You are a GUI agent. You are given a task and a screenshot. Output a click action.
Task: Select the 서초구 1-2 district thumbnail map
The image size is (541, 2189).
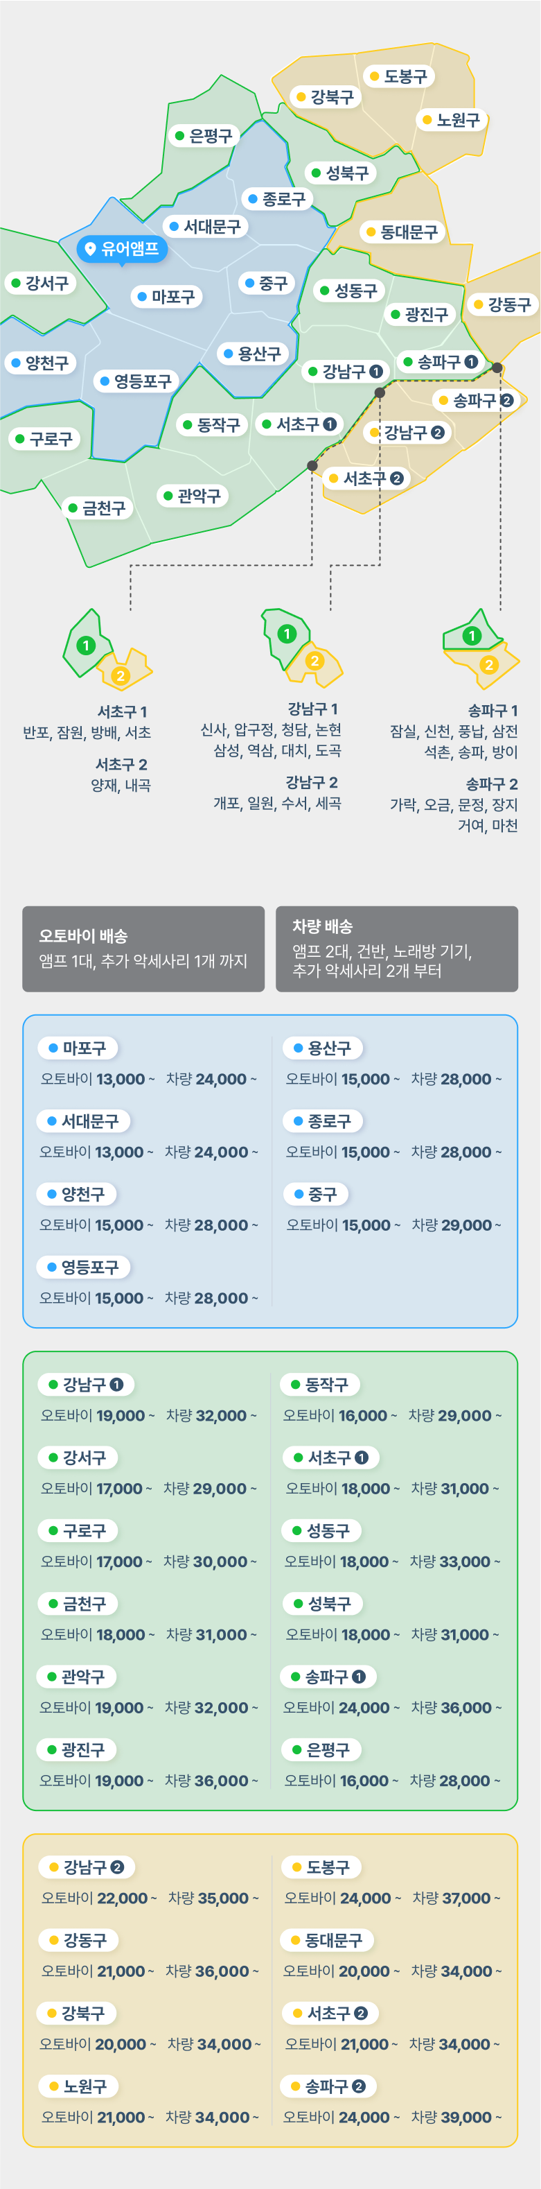point(107,649)
